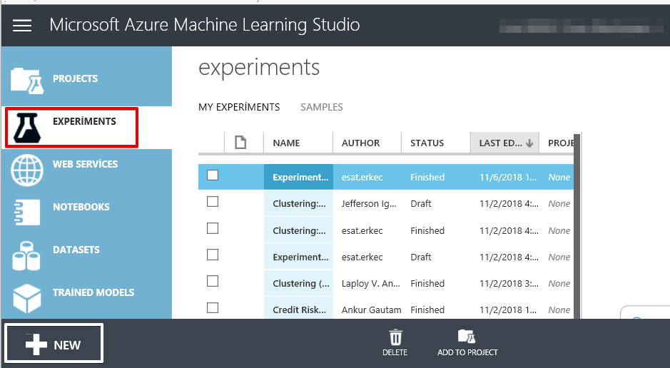This screenshot has width=670, height=368.
Task: Check the first highlighted experiment row checkbox
Action: pos(213,175)
